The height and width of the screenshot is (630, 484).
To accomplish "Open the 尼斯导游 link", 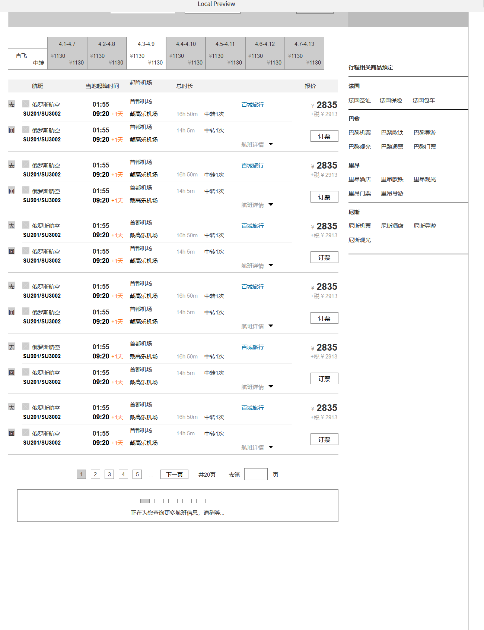I will tap(425, 226).
